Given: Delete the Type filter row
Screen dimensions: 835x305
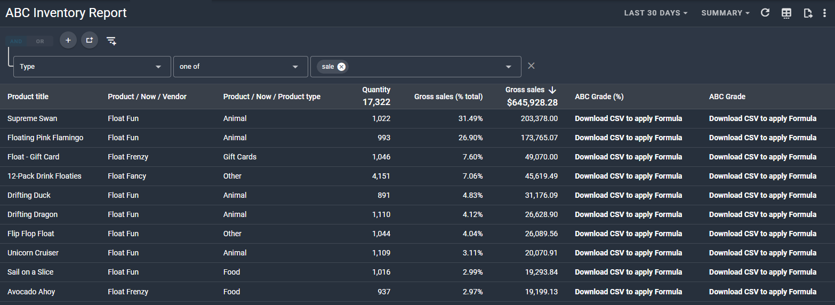Looking at the screenshot, I should pyautogui.click(x=531, y=66).
